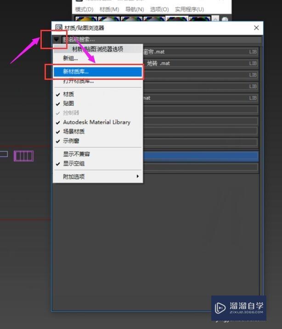The width and height of the screenshot is (282, 329).
Task: Toggle the 显示空组 option
Action: (98, 163)
